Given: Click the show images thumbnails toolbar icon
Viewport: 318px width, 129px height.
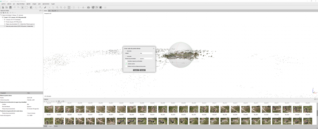Looking at the screenshot, I should tap(100, 7).
